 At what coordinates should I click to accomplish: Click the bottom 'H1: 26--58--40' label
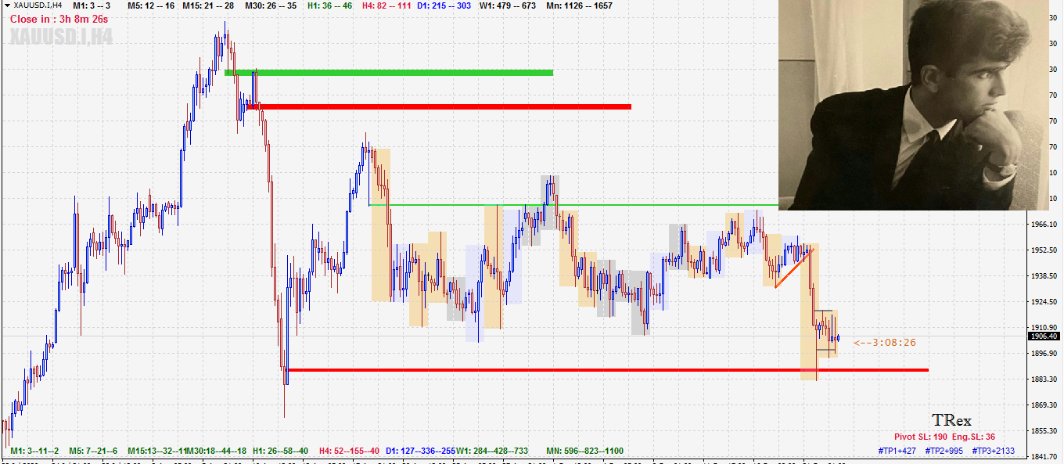(x=280, y=451)
